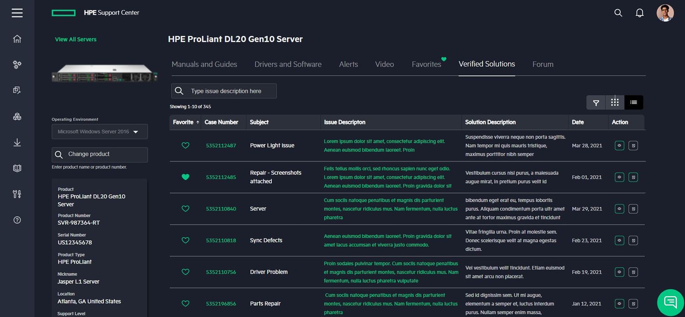Click the Case Number column header
The height and width of the screenshot is (317, 685).
(x=221, y=122)
